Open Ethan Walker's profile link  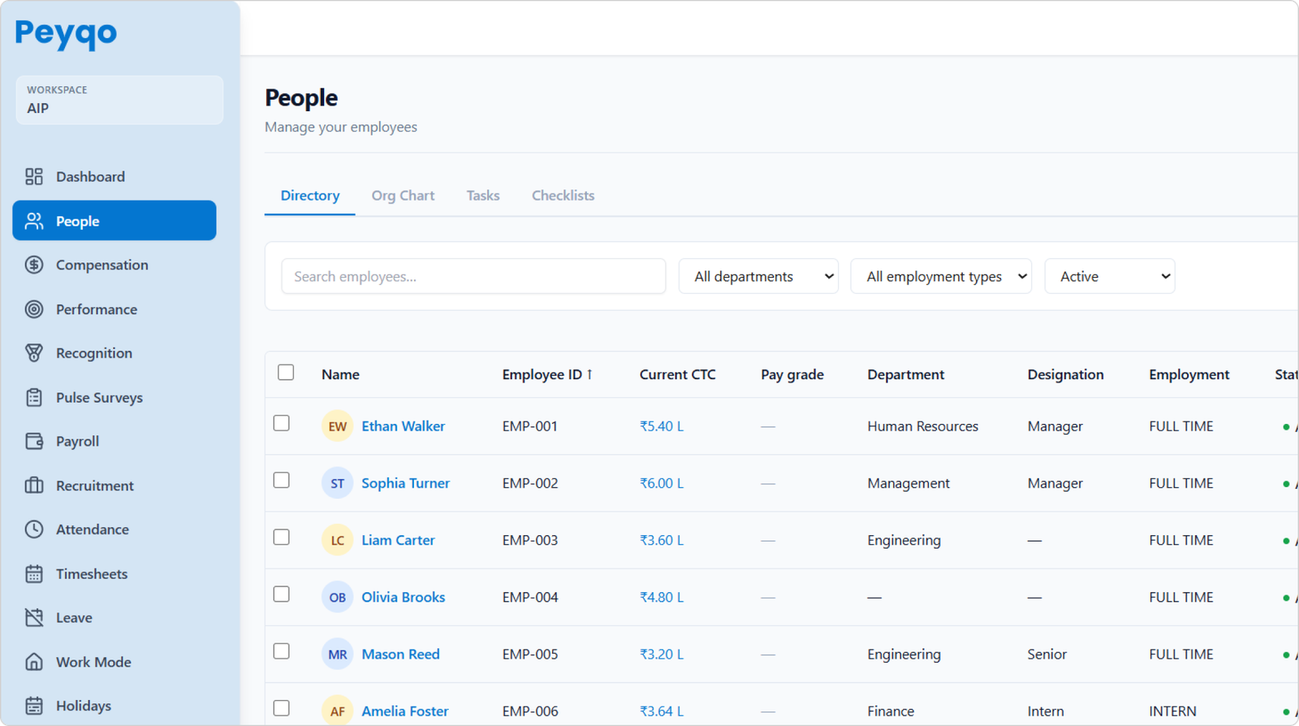(x=404, y=426)
